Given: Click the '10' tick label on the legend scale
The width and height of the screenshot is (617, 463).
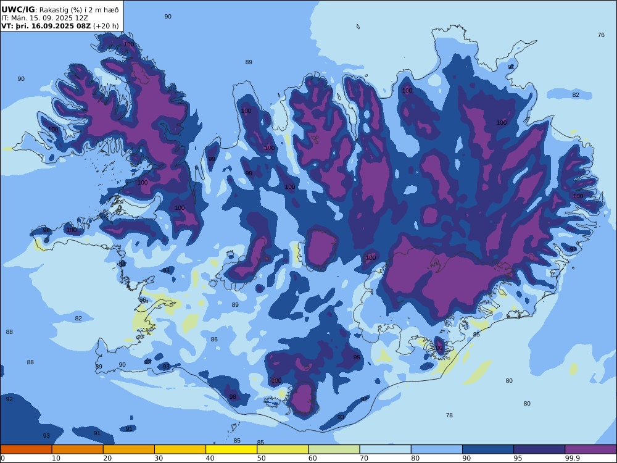Looking at the screenshot, I should tap(56, 458).
